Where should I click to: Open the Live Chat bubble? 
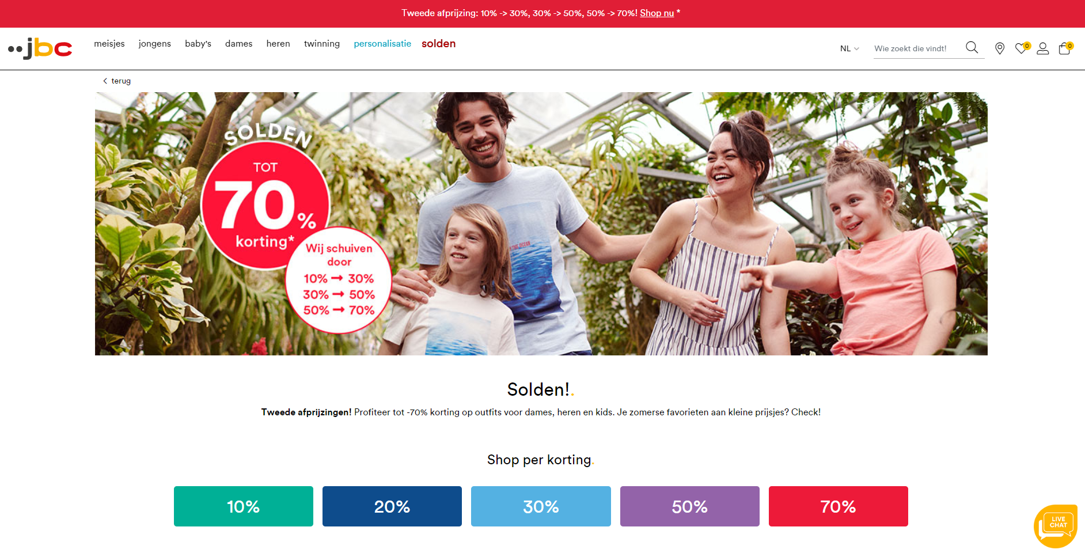pyautogui.click(x=1055, y=526)
